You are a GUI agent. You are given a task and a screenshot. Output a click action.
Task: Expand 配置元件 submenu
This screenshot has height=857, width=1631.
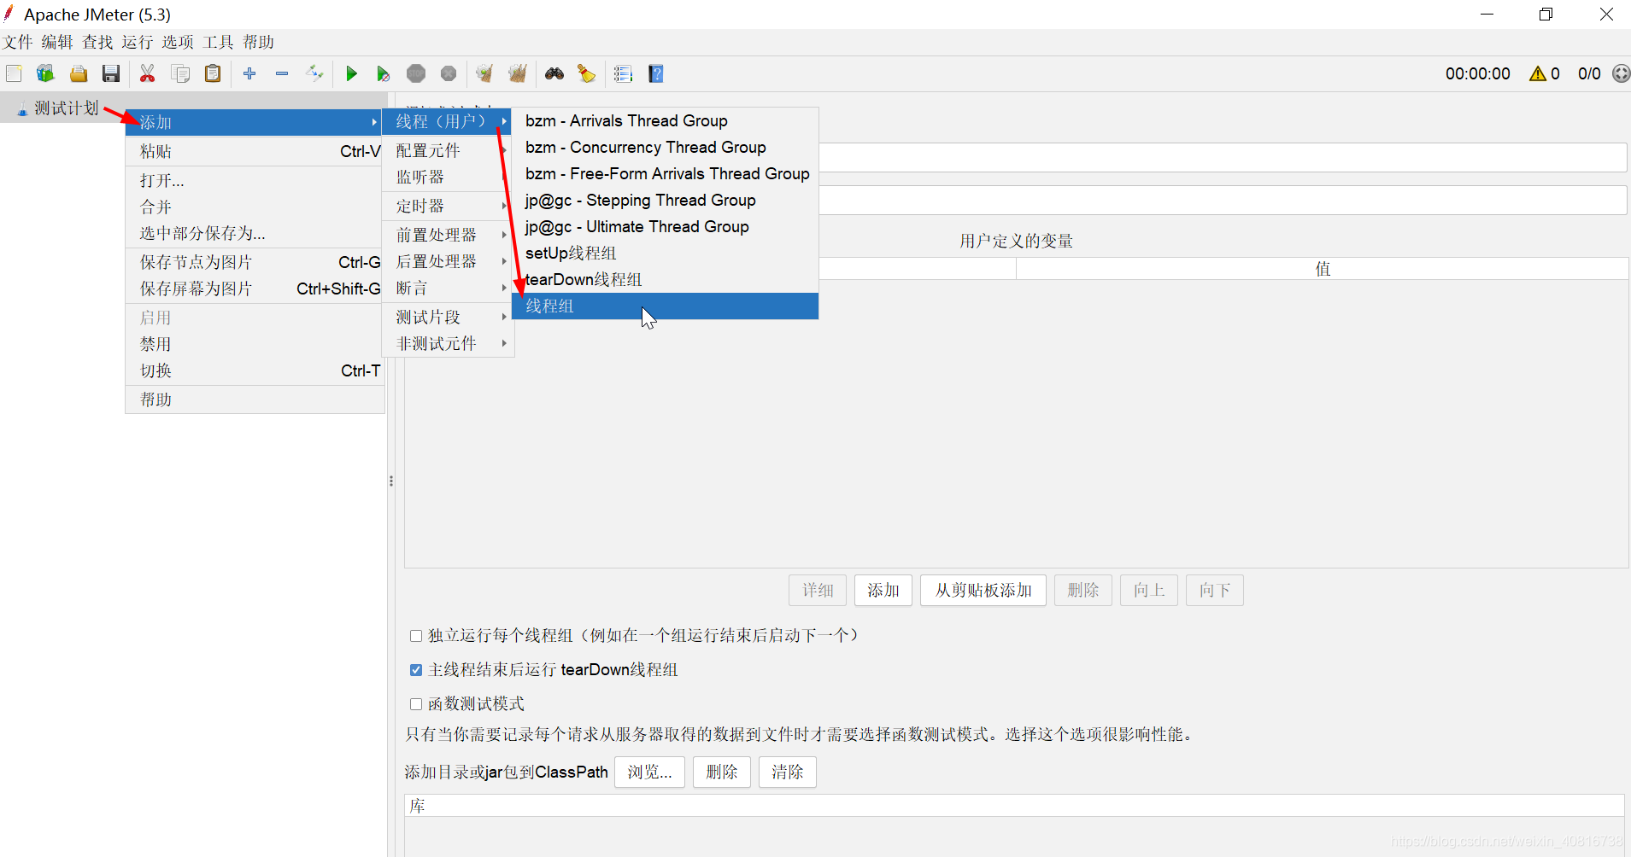point(446,150)
